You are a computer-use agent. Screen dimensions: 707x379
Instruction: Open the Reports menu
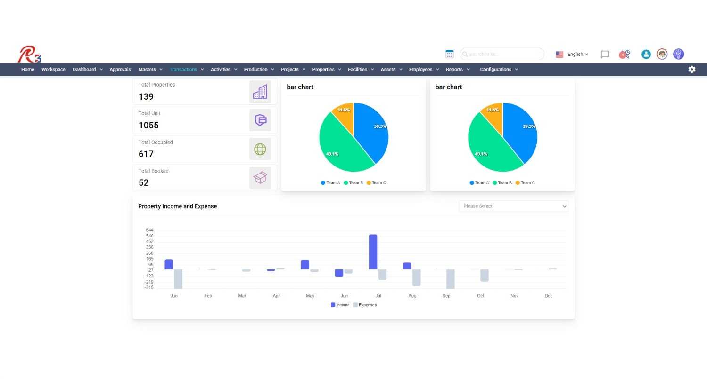(x=458, y=69)
